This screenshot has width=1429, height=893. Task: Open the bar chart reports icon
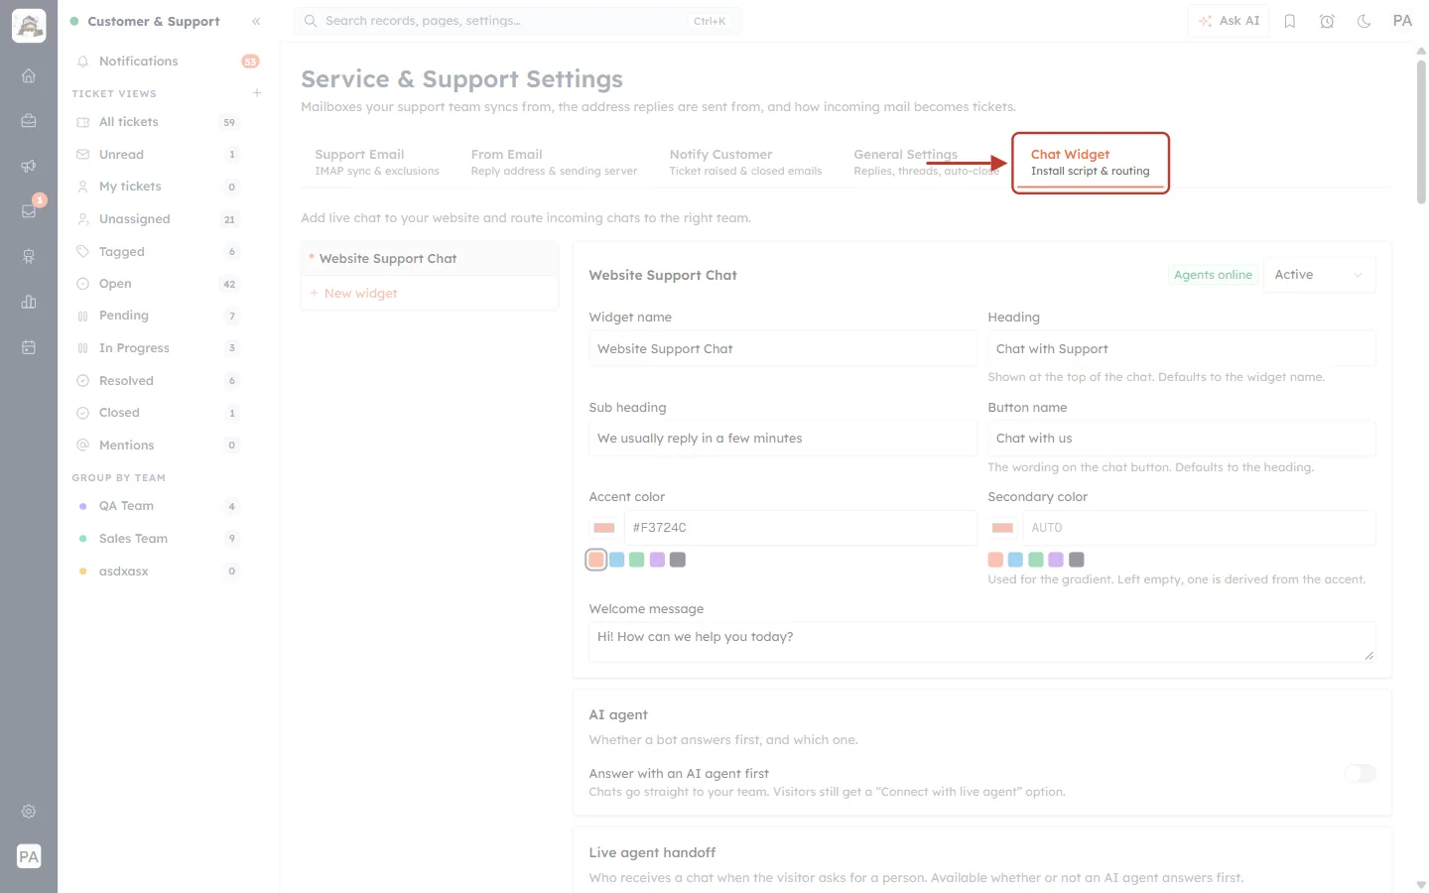tap(29, 302)
